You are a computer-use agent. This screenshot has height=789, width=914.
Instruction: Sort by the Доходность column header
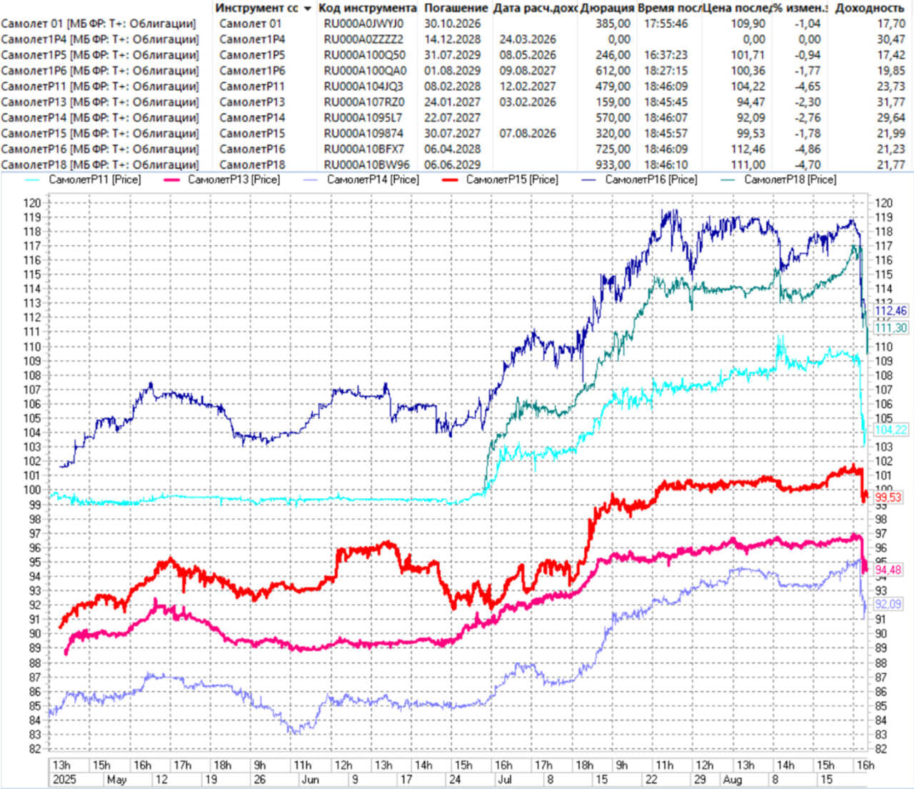coord(870,8)
